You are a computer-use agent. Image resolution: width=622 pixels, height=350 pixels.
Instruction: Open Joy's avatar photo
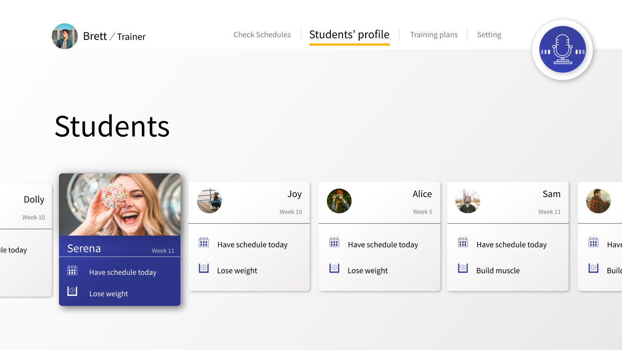pos(209,201)
